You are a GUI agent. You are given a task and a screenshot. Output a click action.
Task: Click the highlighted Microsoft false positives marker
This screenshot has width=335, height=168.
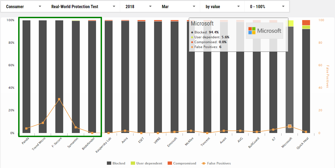point(289,126)
